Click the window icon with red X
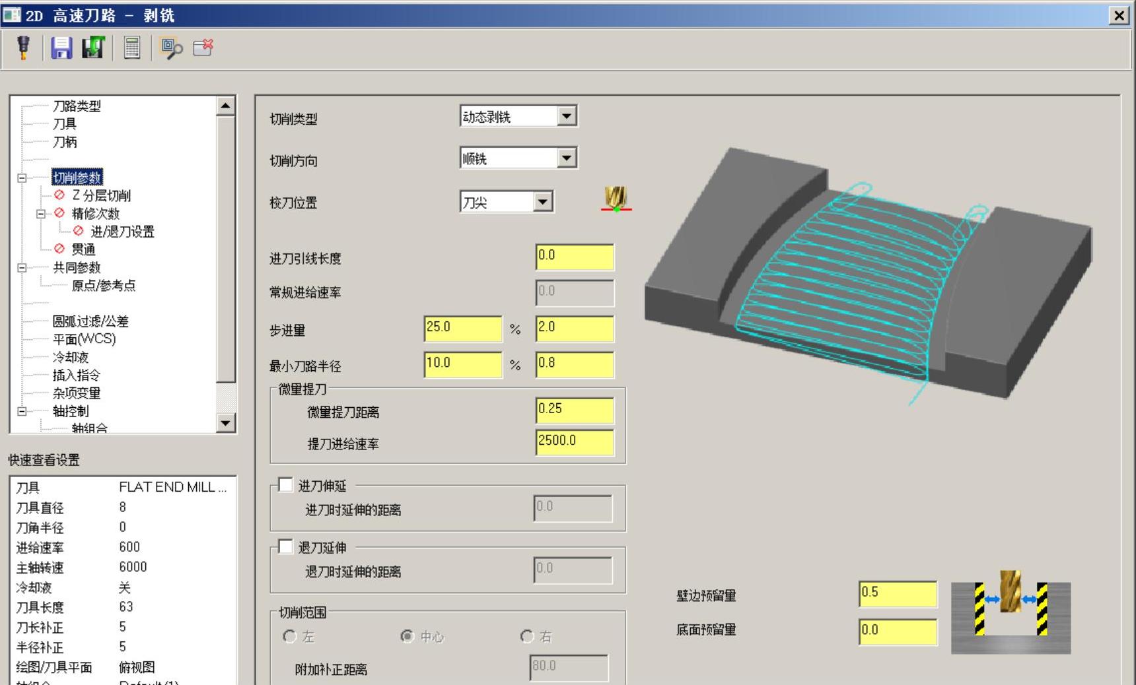 [203, 48]
